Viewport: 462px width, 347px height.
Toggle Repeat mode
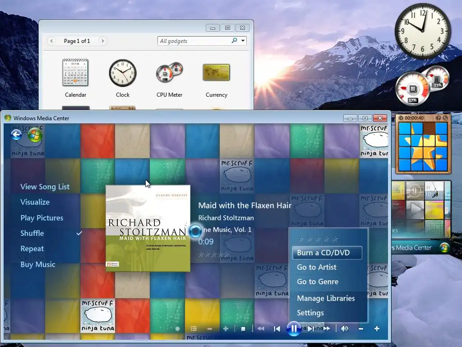coord(32,249)
